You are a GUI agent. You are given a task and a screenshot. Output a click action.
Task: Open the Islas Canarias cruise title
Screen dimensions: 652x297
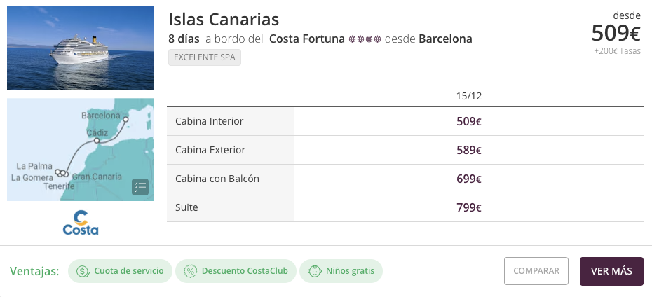coord(224,19)
